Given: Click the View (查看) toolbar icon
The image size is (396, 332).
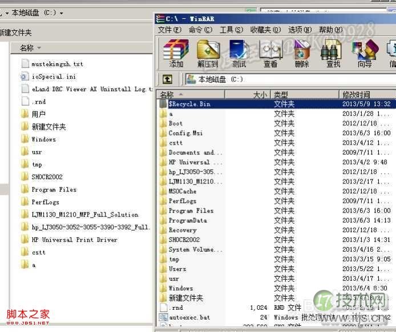Looking at the screenshot, I should click(270, 52).
